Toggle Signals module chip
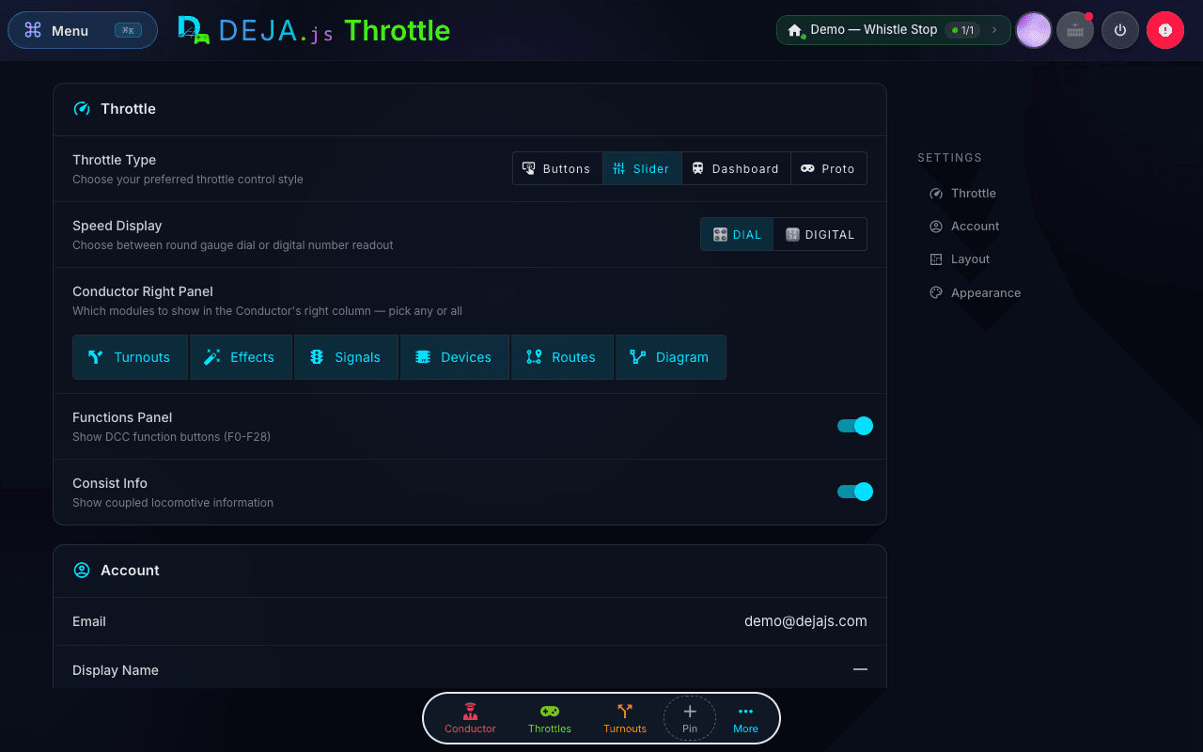This screenshot has height=752, width=1203. [347, 357]
